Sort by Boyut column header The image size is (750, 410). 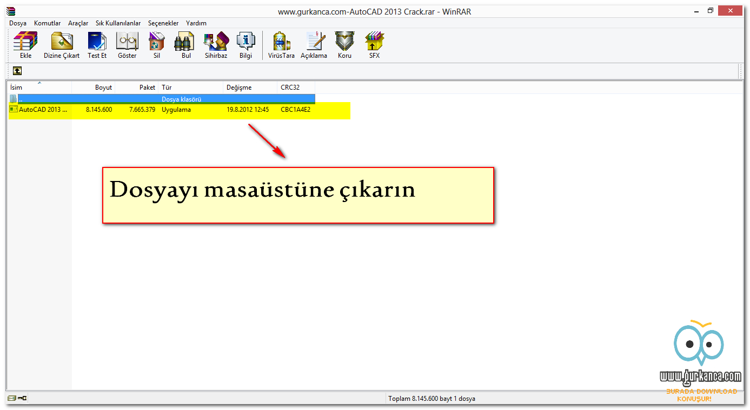(94, 87)
